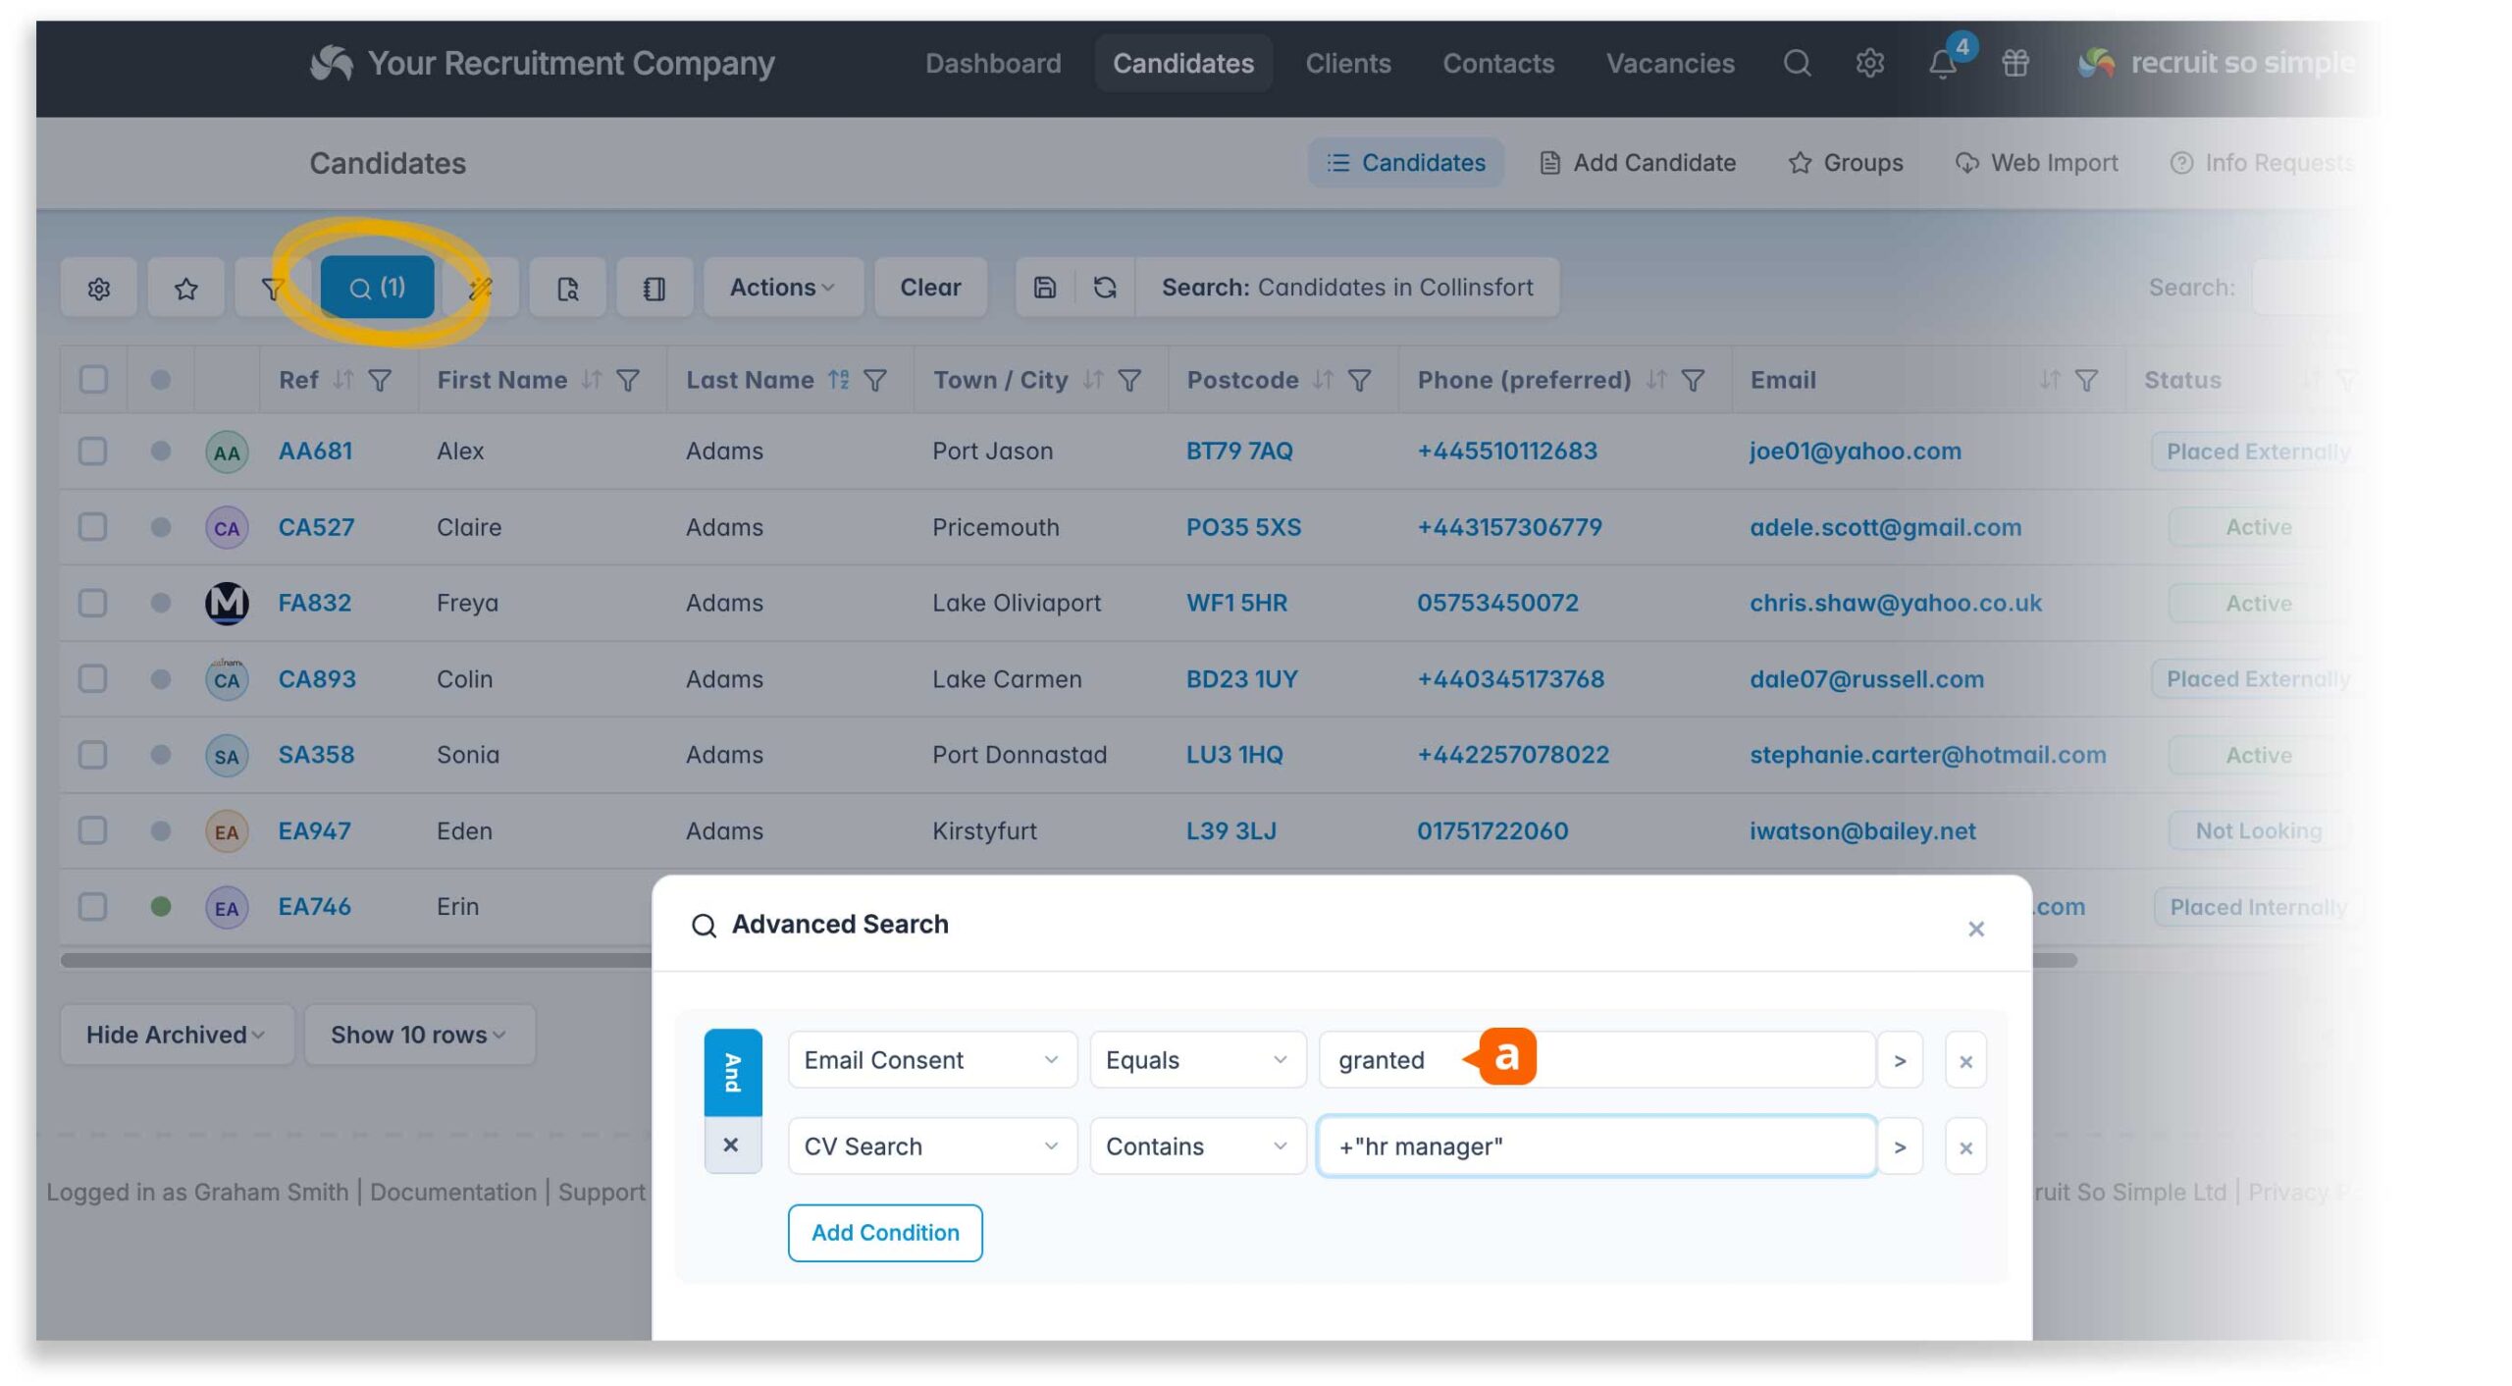Viewport: 2512px width, 1386px height.
Task: Go to the Contacts nav item
Action: pos(1498,64)
